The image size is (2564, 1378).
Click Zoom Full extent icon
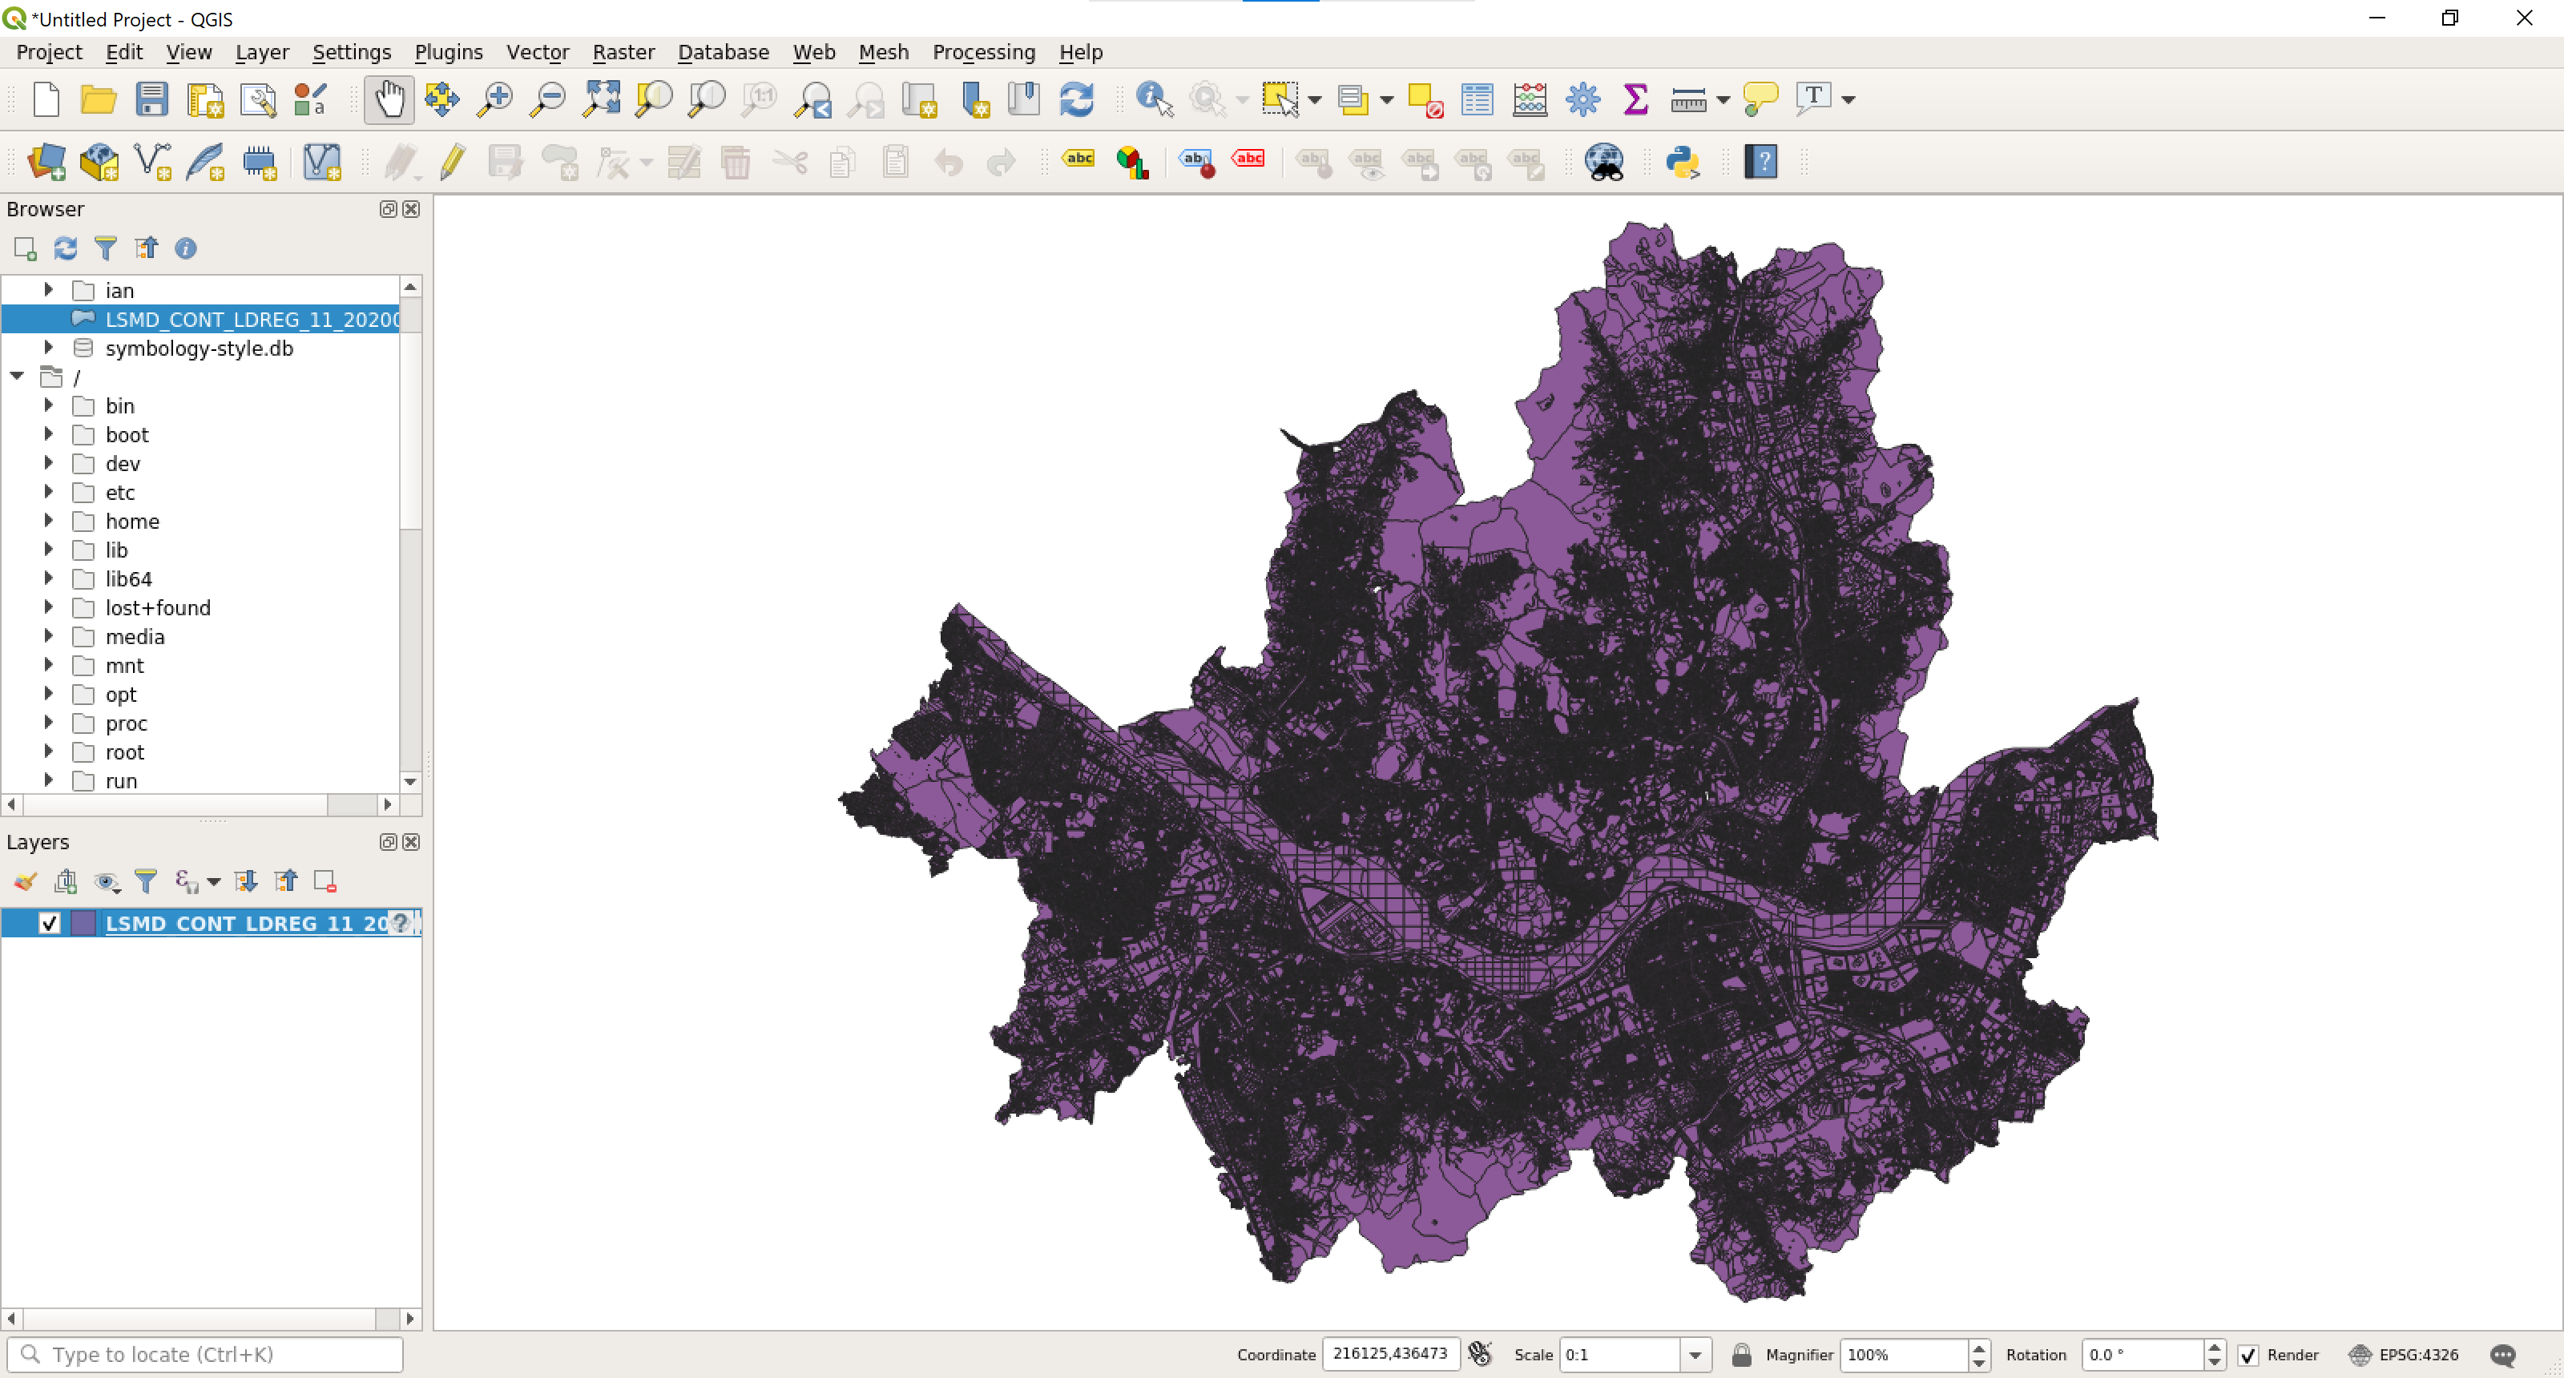coord(601,99)
